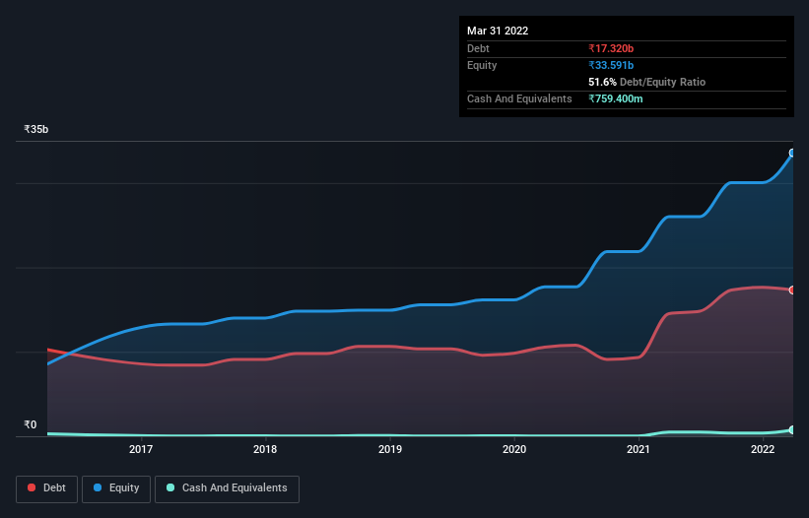Screen dimensions: 809x518
Task: Select the blue Equity endpoint marker
Action: tap(792, 153)
